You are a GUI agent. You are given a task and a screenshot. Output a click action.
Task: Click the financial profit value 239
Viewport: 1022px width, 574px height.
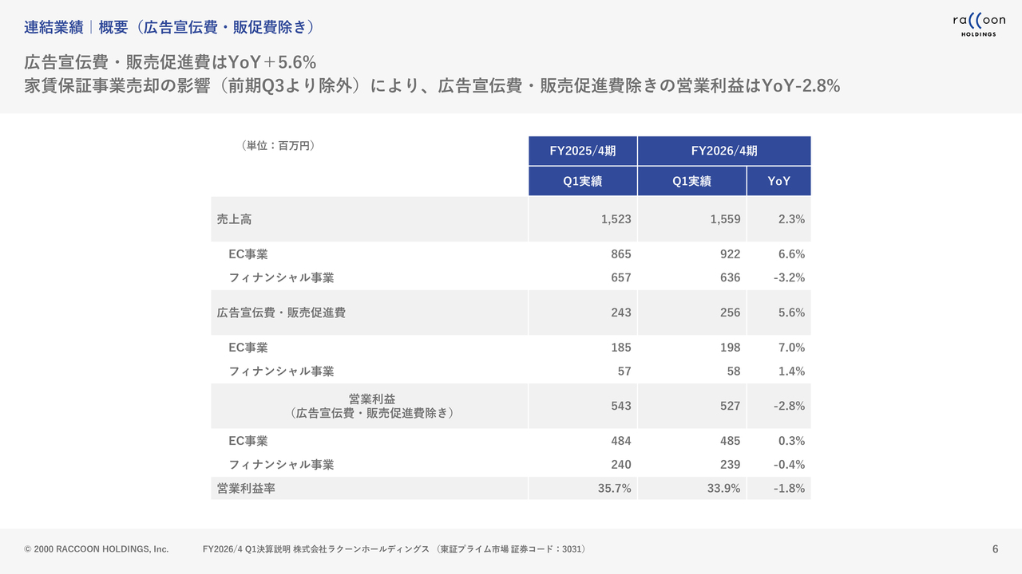tap(730, 464)
